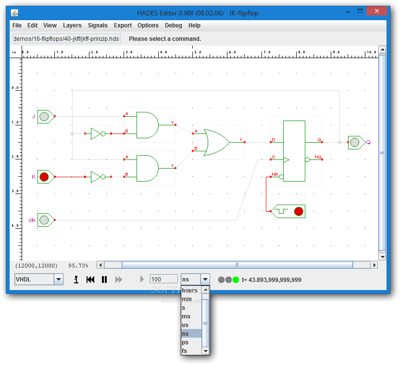
Task: Pause the running simulation
Action: pyautogui.click(x=104, y=279)
